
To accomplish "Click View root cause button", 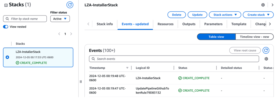I will (x=245, y=50).
